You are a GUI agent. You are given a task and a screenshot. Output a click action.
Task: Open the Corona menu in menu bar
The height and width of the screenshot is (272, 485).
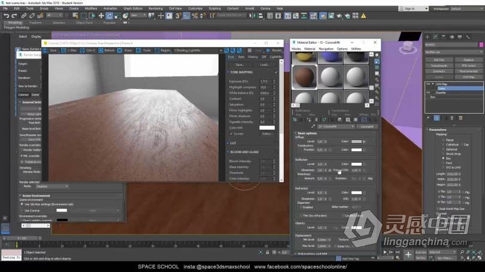tap(265, 8)
